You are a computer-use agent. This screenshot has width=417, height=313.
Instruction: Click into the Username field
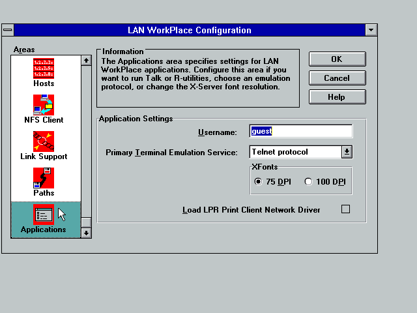[x=301, y=131]
